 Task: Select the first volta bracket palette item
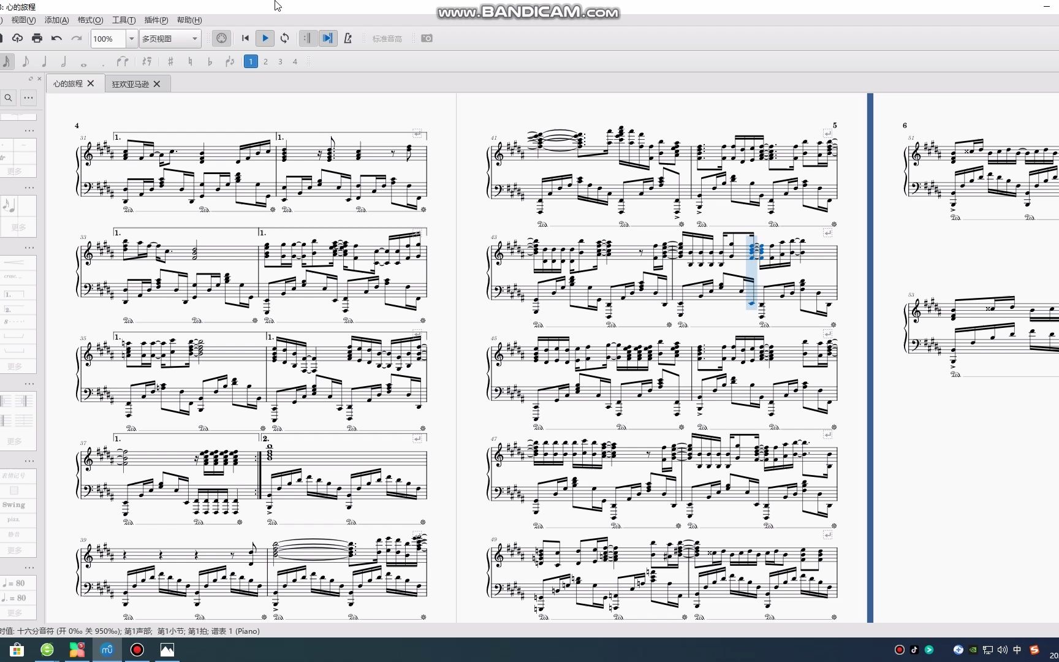[13, 294]
